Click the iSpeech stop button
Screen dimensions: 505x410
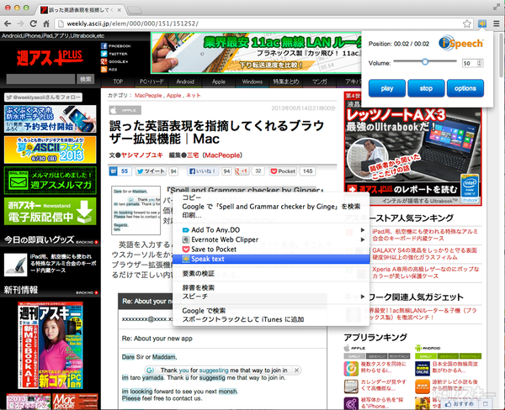(426, 88)
